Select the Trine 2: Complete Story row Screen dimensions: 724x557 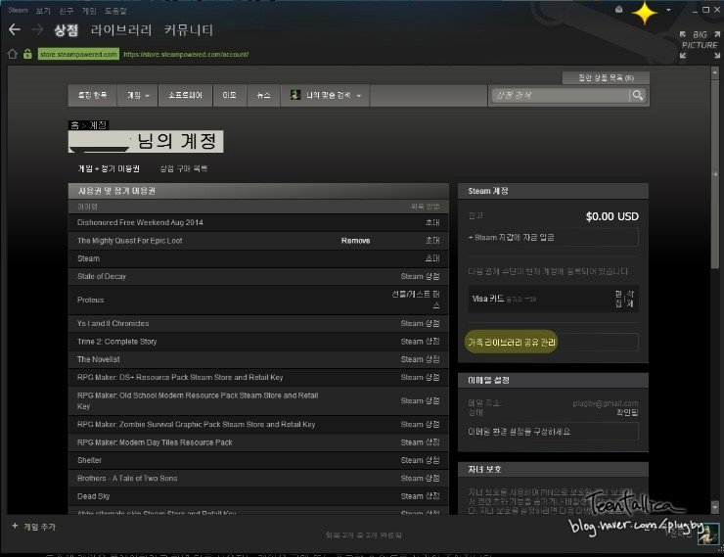click(x=258, y=342)
